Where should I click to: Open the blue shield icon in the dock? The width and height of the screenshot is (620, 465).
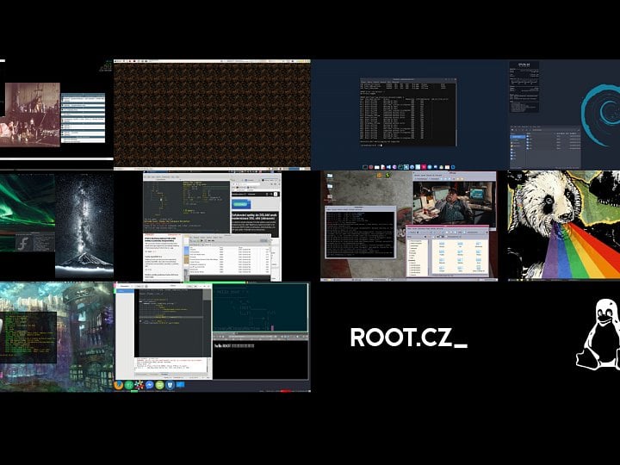pos(170,385)
